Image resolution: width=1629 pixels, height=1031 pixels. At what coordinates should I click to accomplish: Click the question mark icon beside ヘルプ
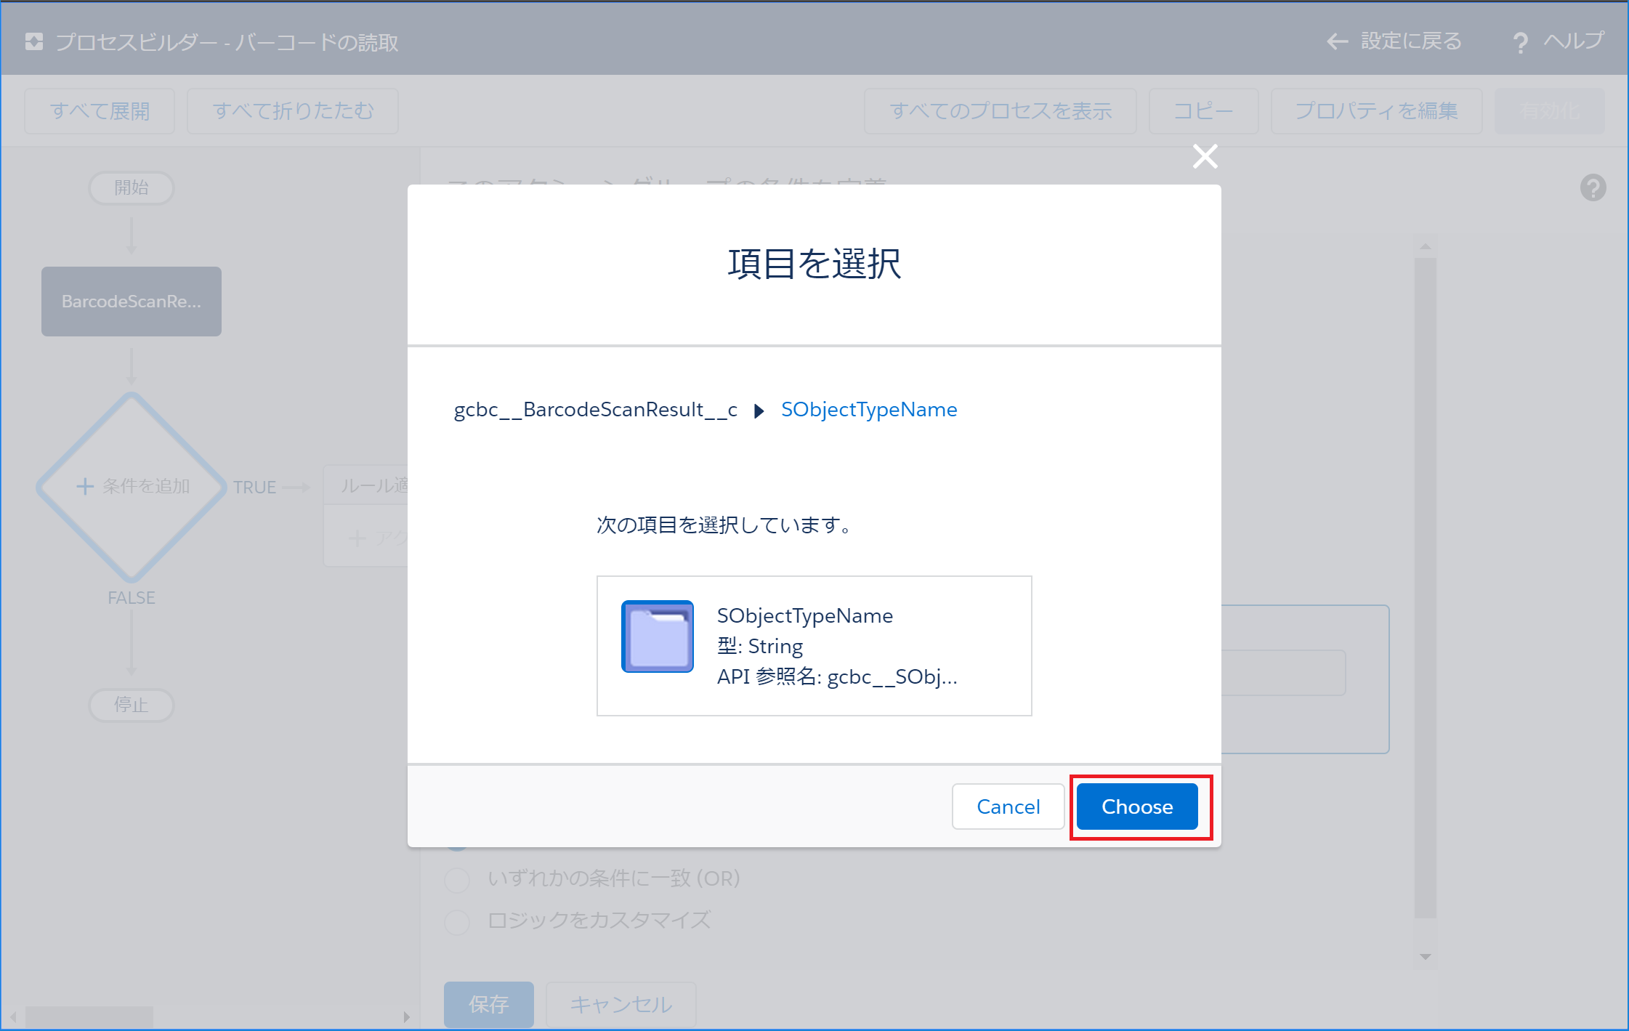1520,43
